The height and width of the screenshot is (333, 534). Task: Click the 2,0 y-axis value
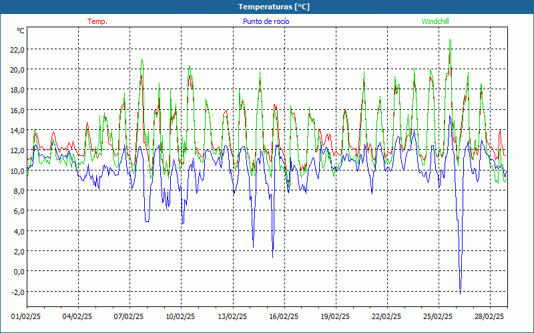19,252
